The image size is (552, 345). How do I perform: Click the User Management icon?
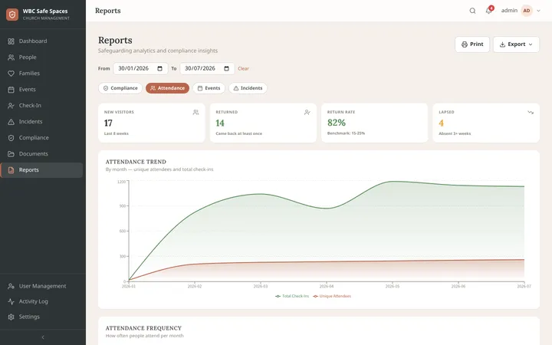click(11, 286)
